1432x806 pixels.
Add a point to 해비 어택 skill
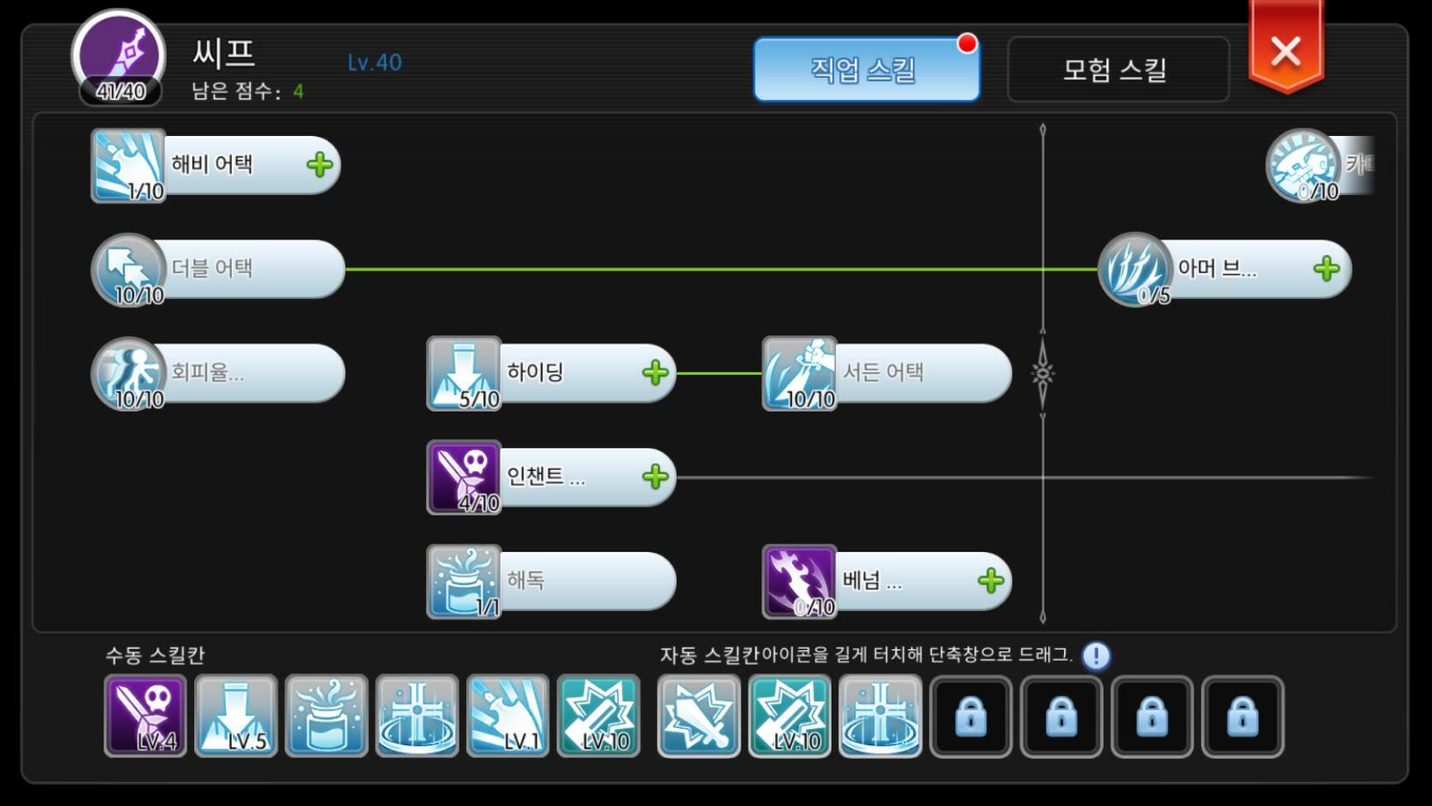(x=320, y=164)
